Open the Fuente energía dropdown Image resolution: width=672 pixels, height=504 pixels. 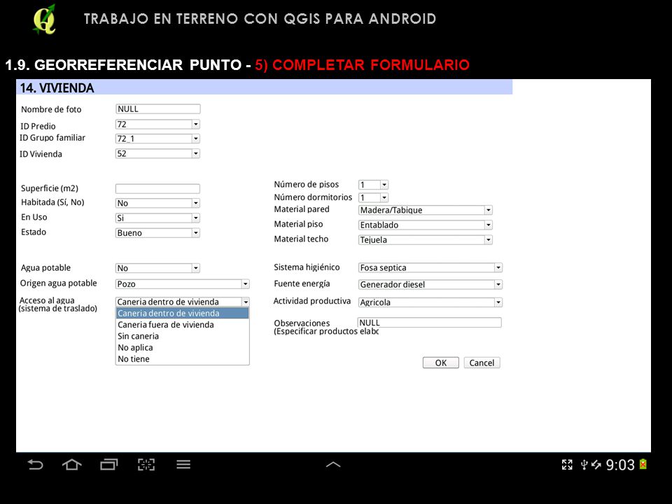pos(430,285)
